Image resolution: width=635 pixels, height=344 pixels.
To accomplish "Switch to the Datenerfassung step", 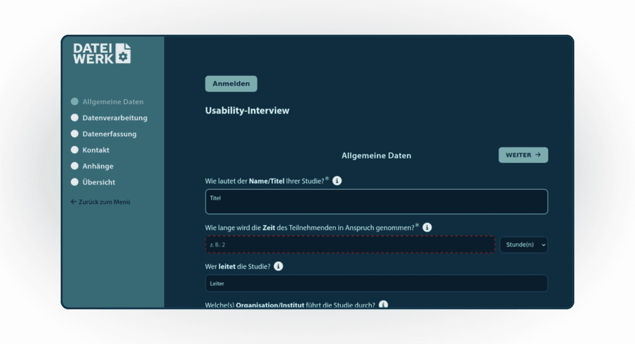I will (x=109, y=134).
